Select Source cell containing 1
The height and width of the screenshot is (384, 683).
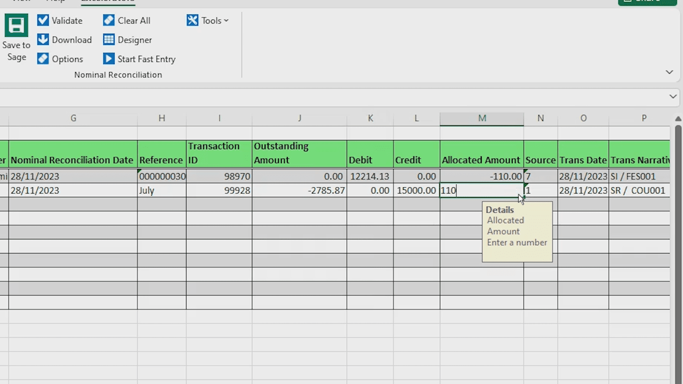[540, 190]
